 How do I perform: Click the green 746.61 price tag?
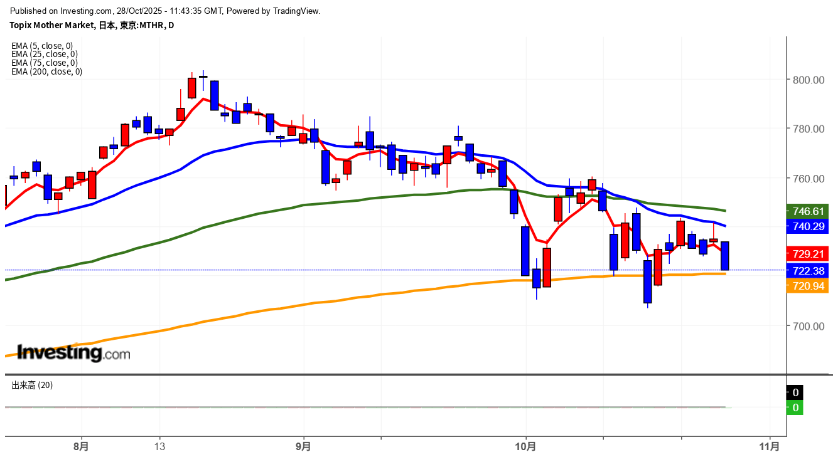point(808,211)
